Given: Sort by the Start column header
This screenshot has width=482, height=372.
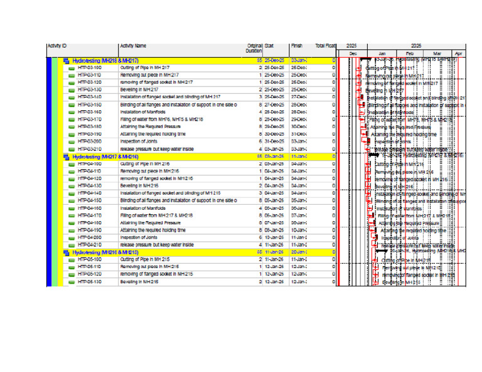Looking at the screenshot, I should coord(276,50).
